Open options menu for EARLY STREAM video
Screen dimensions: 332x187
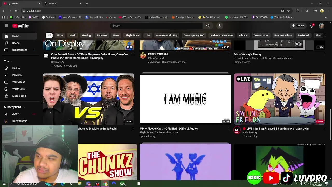(230, 55)
